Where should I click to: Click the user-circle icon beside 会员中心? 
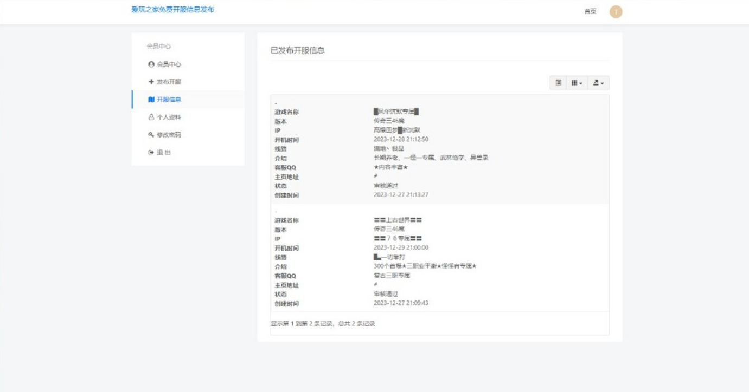coord(151,64)
